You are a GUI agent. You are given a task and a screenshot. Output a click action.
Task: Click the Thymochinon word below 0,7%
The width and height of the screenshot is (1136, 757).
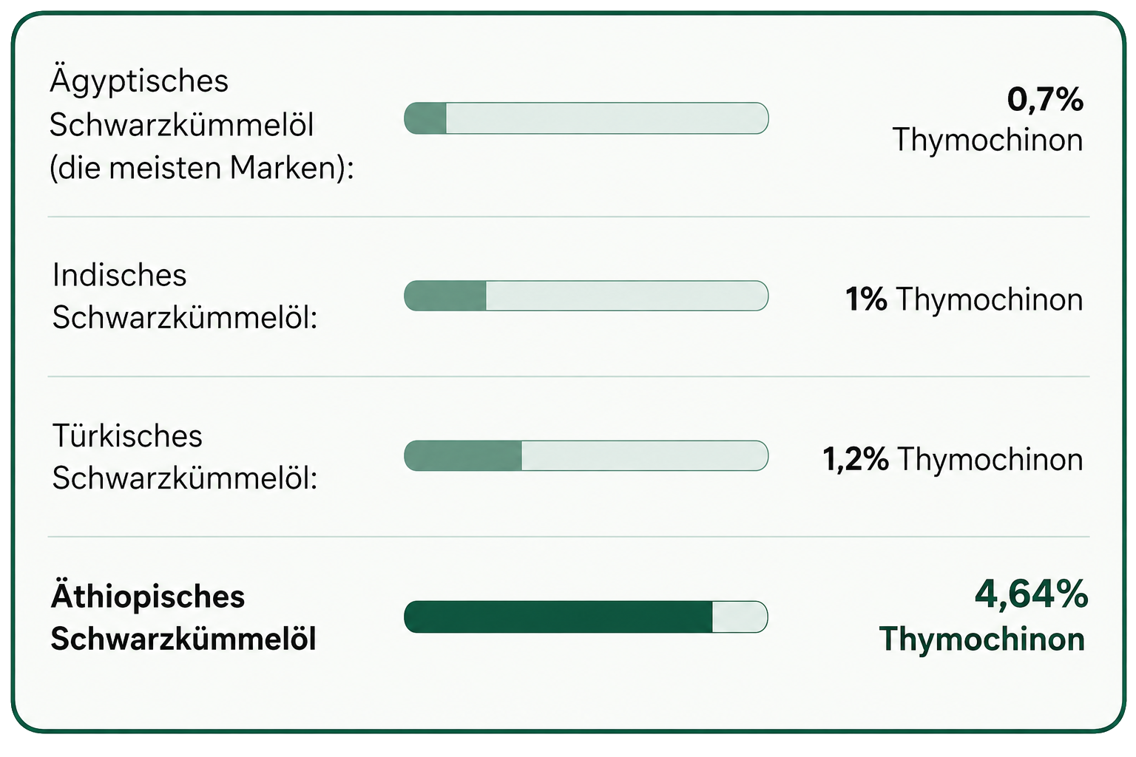pyautogui.click(x=987, y=140)
